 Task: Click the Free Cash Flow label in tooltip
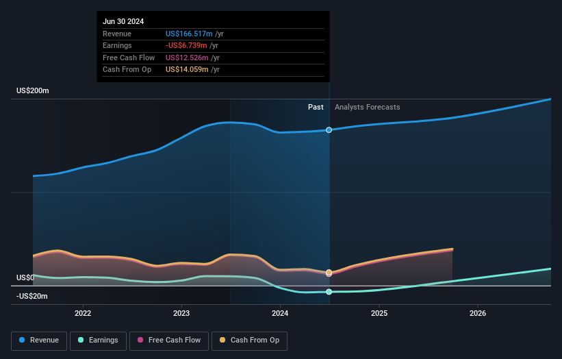pos(129,58)
